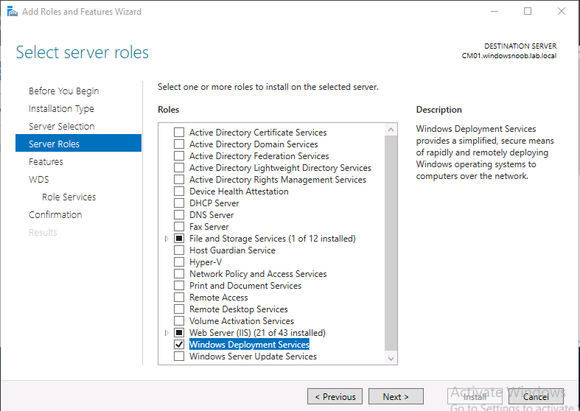The image size is (580, 411).
Task: Tick the Fax Server checkbox
Action: point(179,227)
